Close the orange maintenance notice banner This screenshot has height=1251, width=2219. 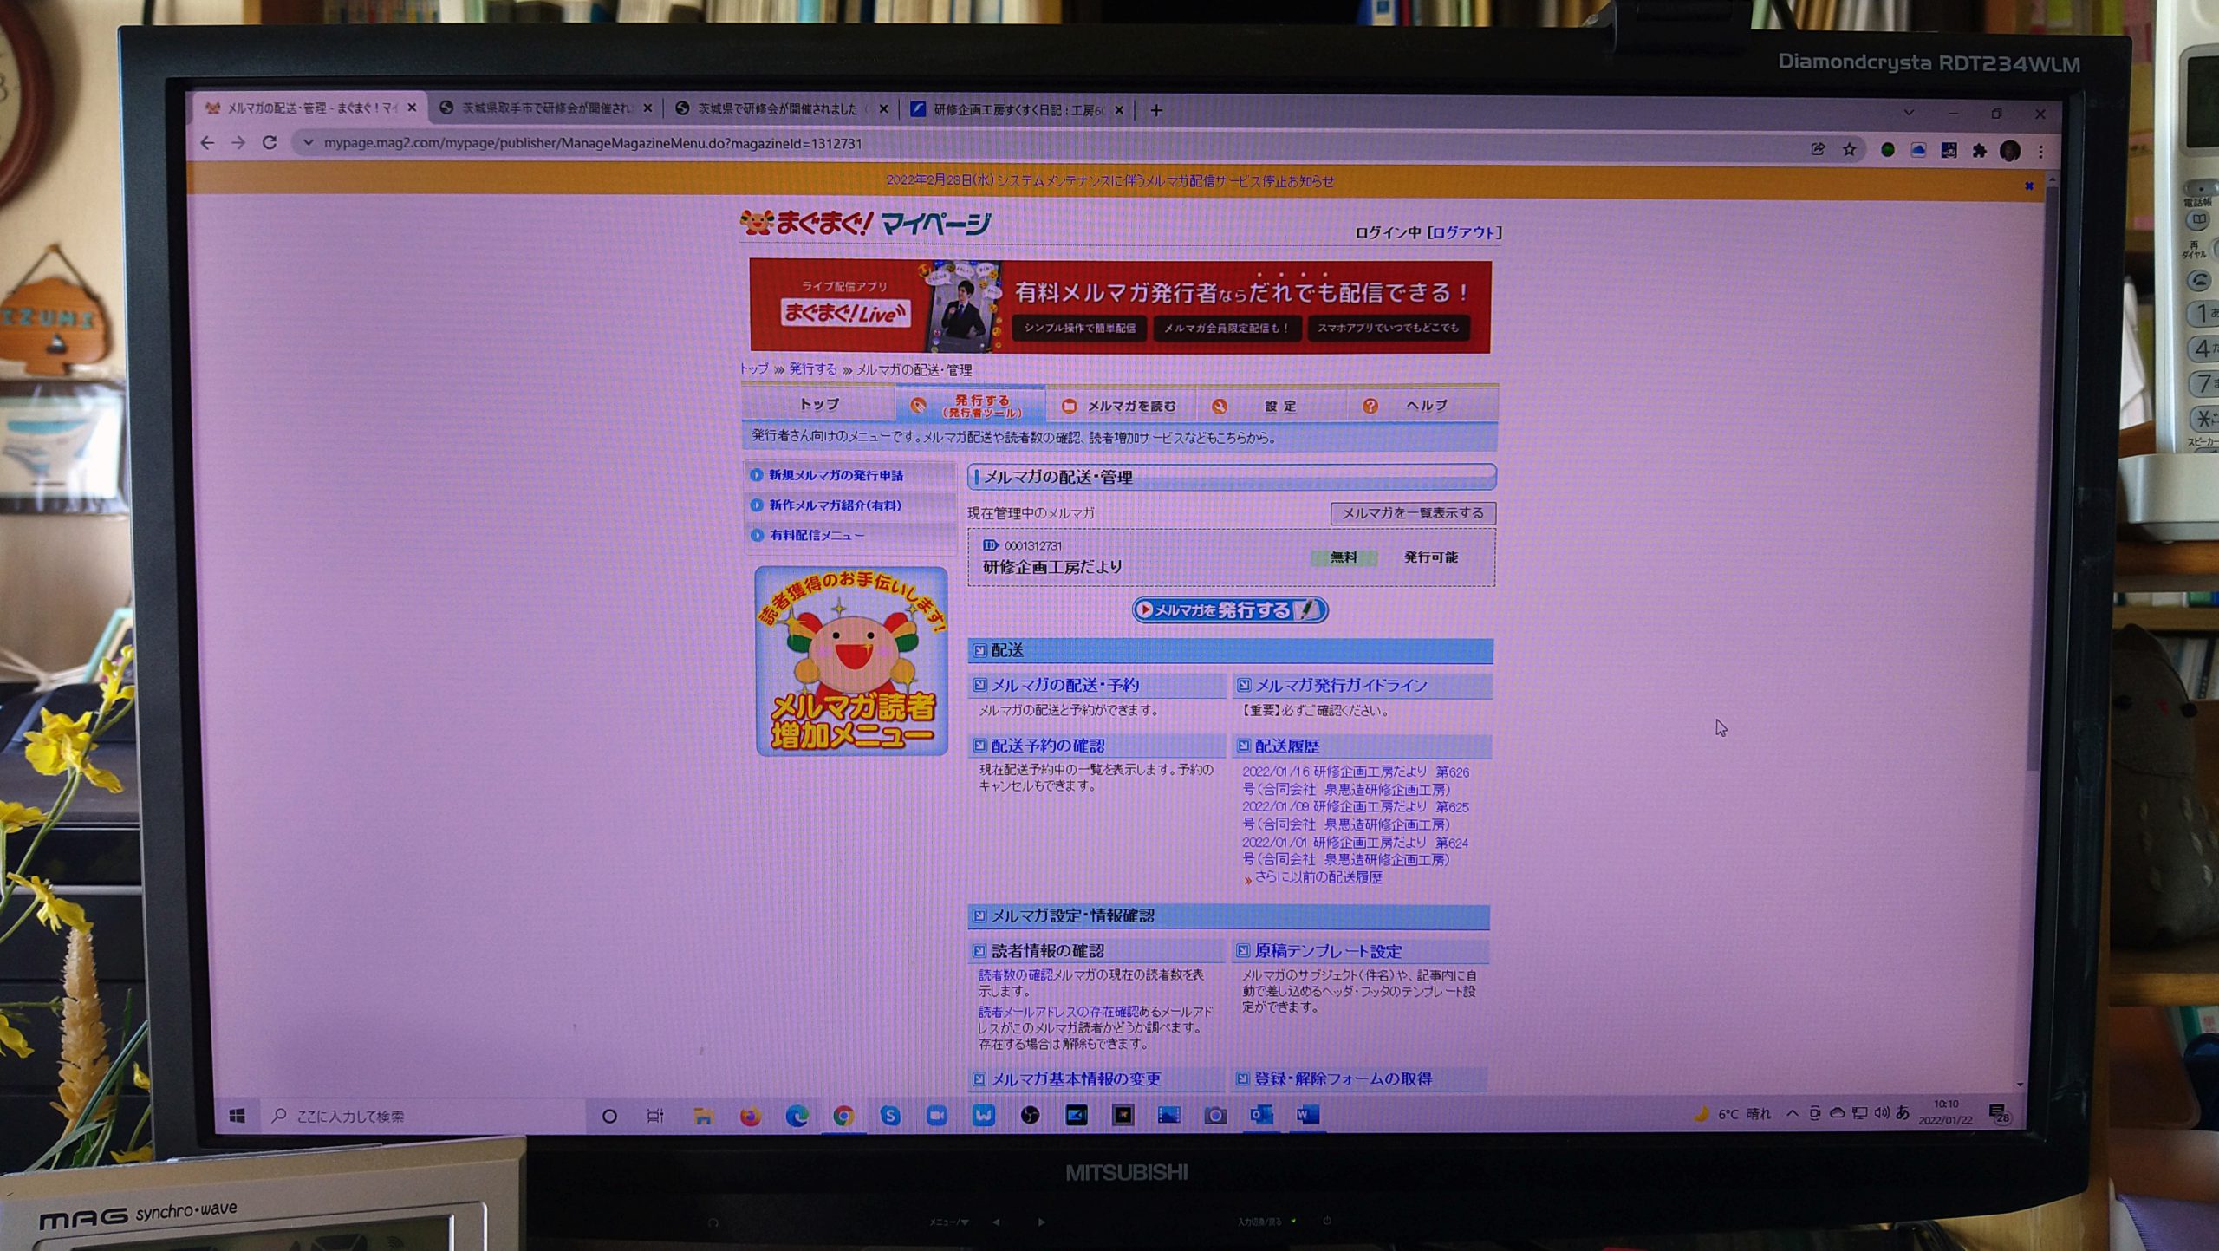click(x=2028, y=186)
